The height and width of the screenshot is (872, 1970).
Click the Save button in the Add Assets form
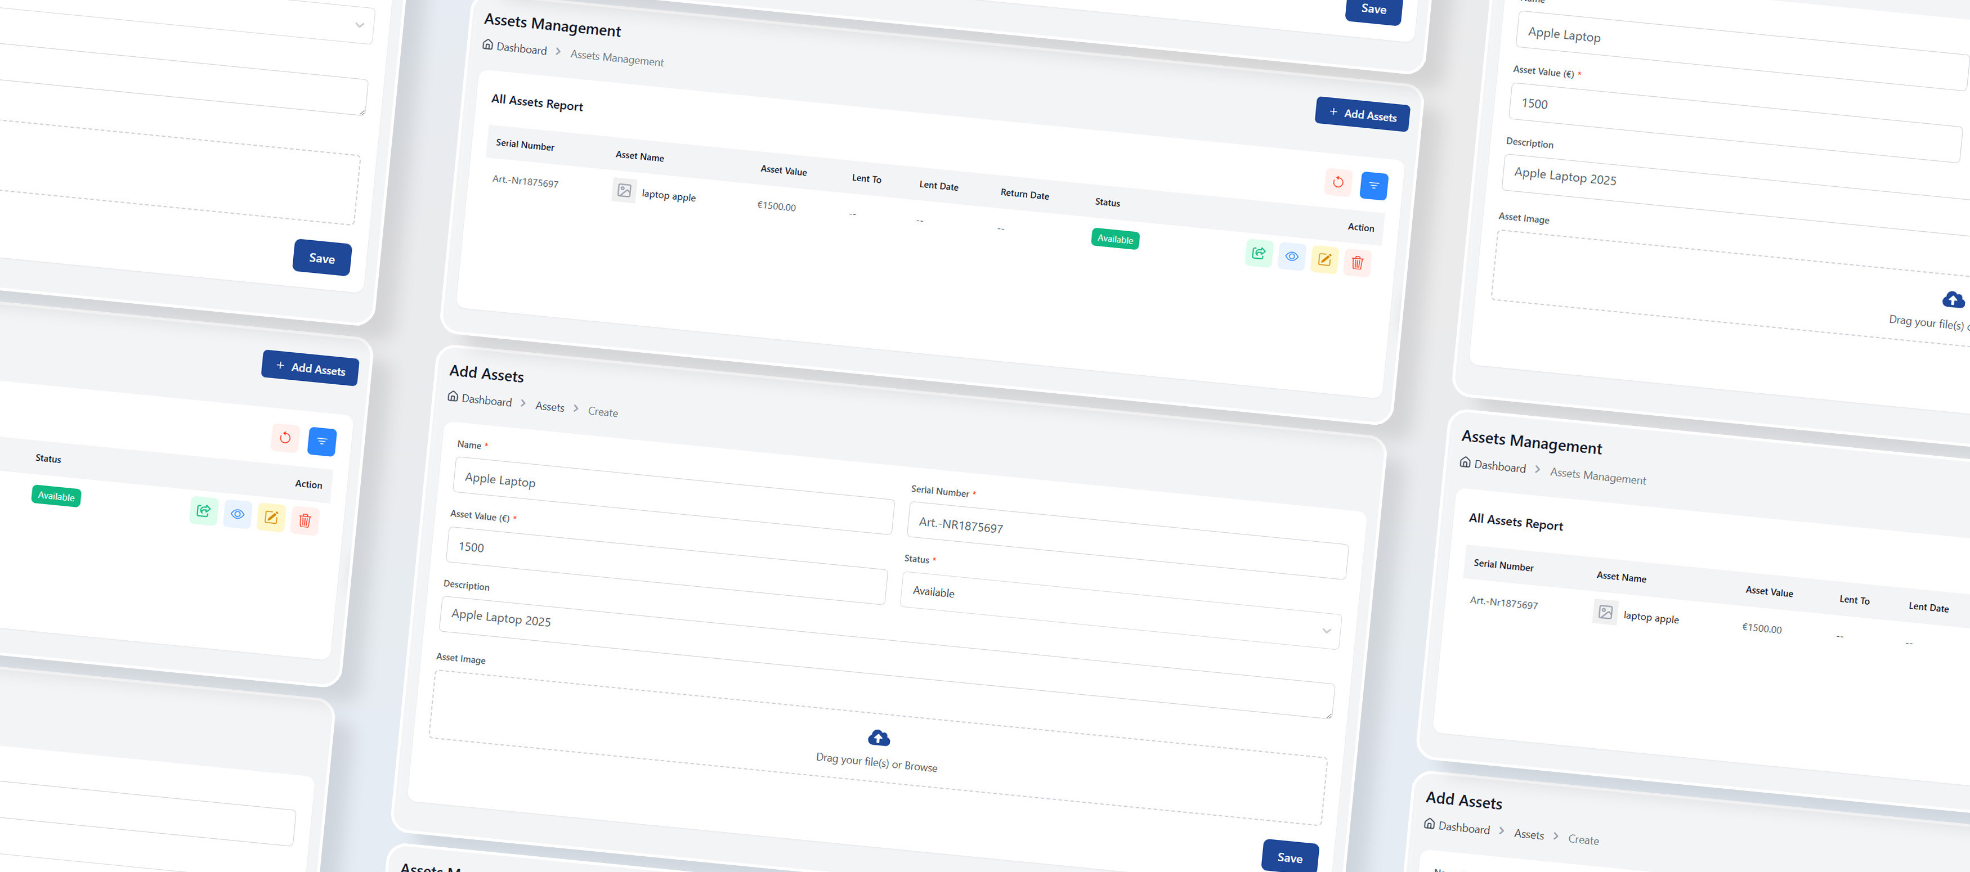(1290, 857)
